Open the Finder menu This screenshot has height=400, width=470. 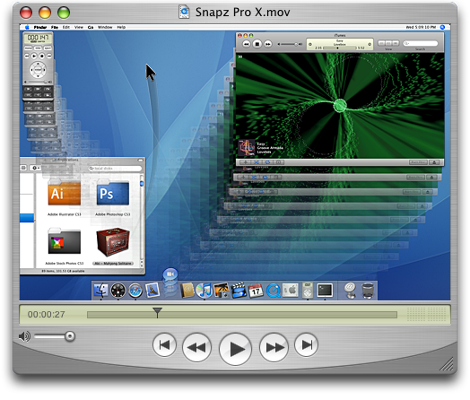coord(40,27)
